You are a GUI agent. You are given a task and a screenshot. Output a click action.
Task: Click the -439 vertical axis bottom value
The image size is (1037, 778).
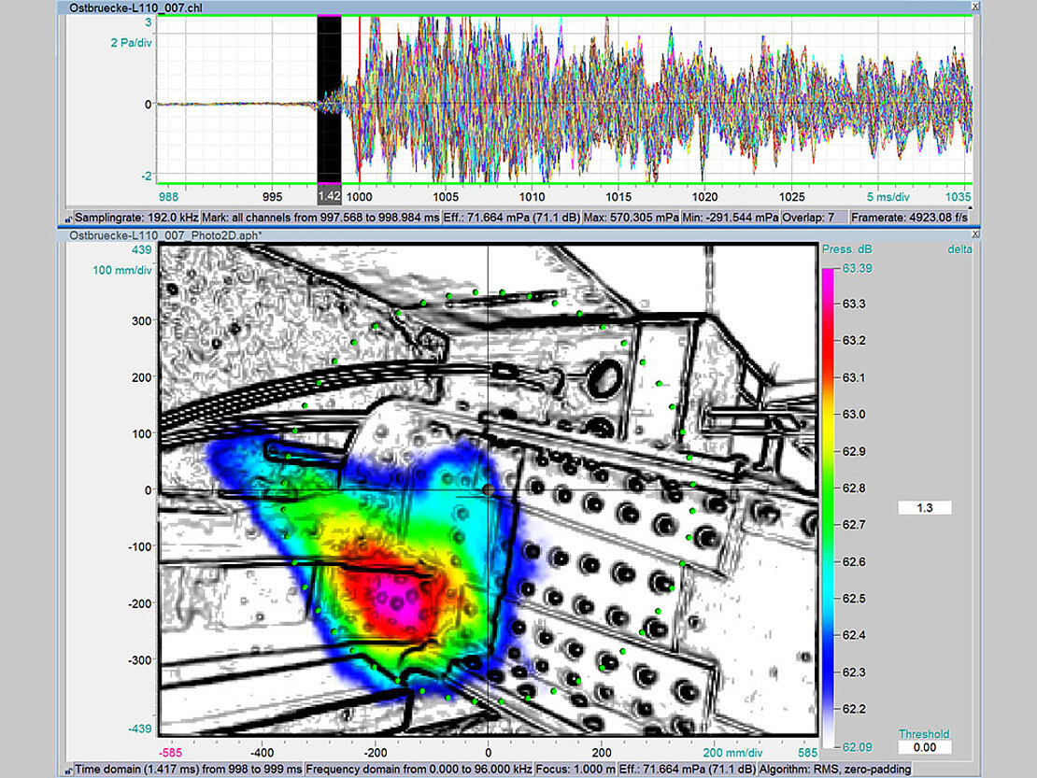click(x=139, y=728)
